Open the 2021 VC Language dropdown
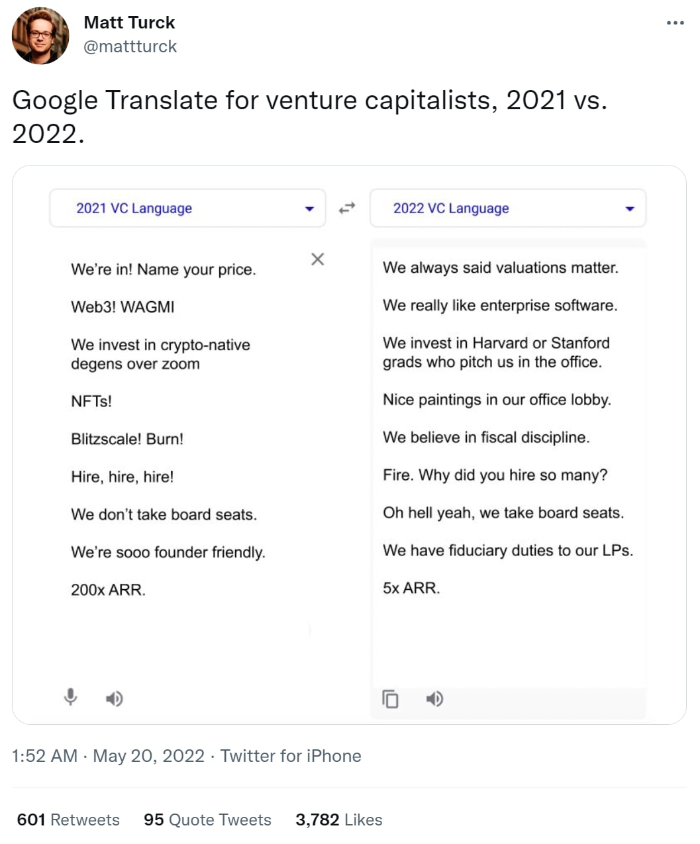Image resolution: width=700 pixels, height=844 pixels. tap(187, 209)
